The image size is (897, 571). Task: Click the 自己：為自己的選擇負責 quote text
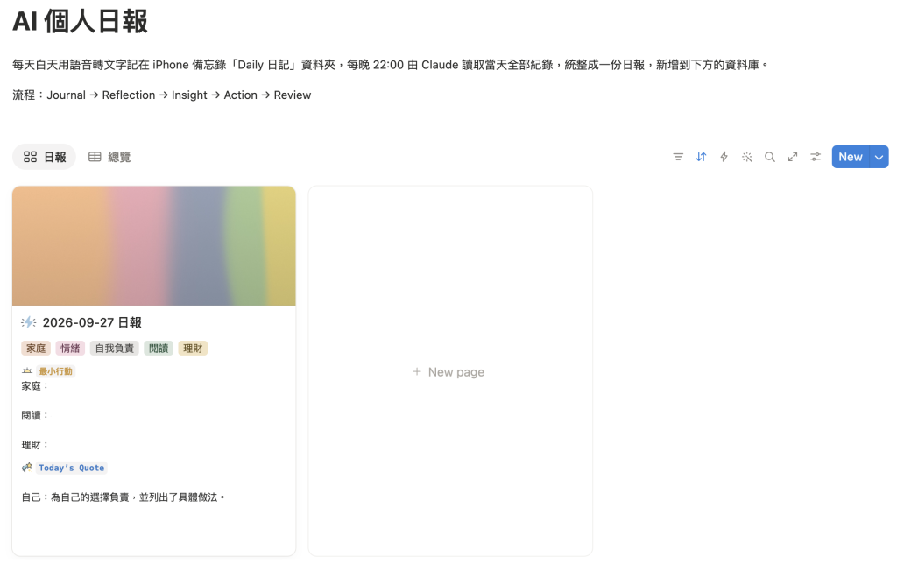(x=124, y=497)
